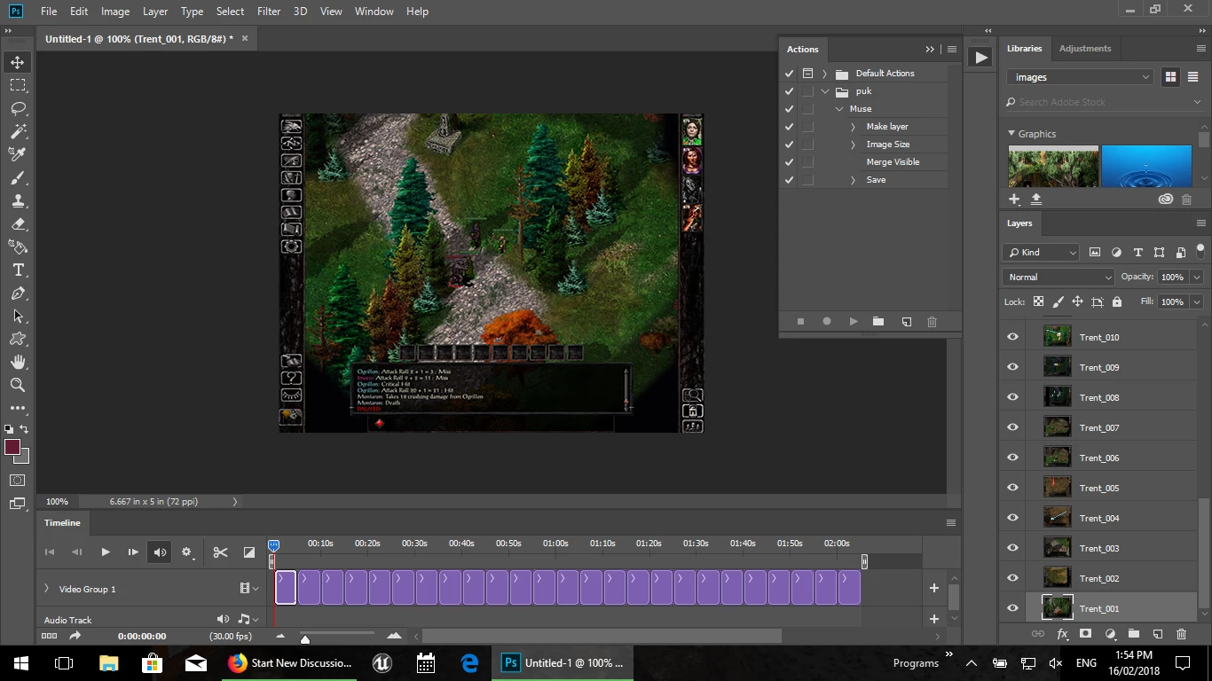Screen dimensions: 1212x681
Task: Toggle the Make layer action checkmark
Action: 789,127
